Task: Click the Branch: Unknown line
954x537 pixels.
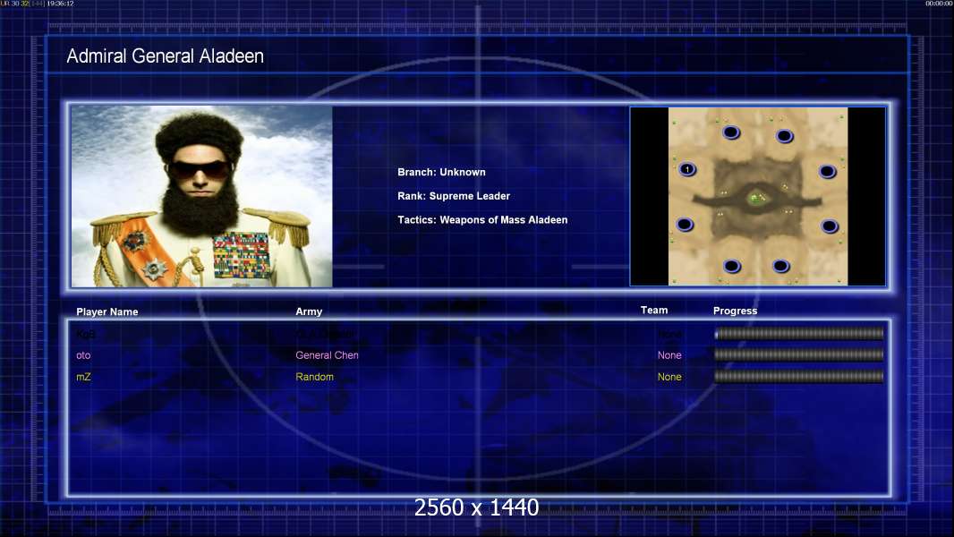Action: coord(442,172)
